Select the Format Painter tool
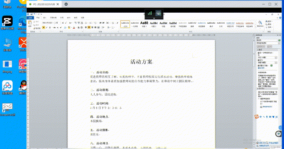Screen dimensions: 284x149 (37, 28)
